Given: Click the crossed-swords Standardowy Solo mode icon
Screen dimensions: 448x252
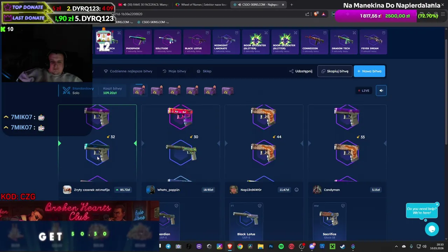Looking at the screenshot, I should (66, 91).
